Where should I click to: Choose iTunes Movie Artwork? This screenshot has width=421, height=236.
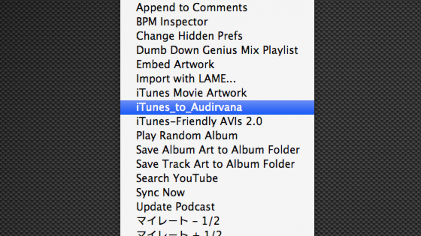click(x=191, y=93)
